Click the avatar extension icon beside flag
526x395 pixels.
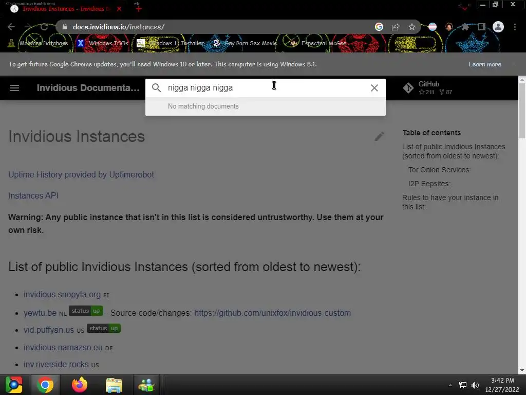click(x=449, y=27)
